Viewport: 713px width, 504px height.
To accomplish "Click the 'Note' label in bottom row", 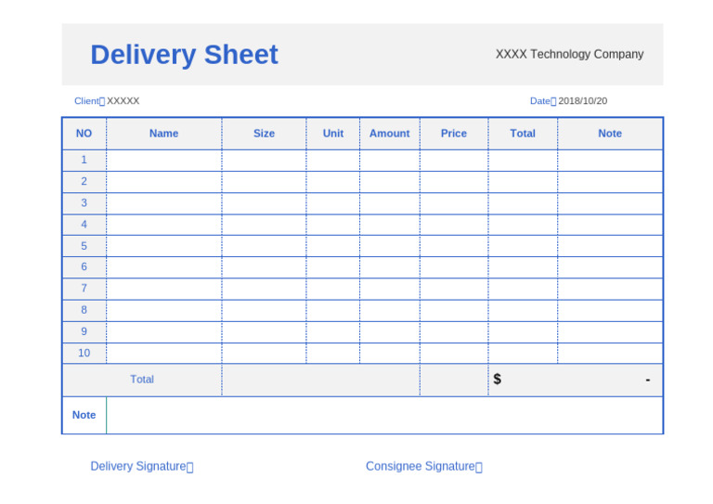I will (x=84, y=416).
